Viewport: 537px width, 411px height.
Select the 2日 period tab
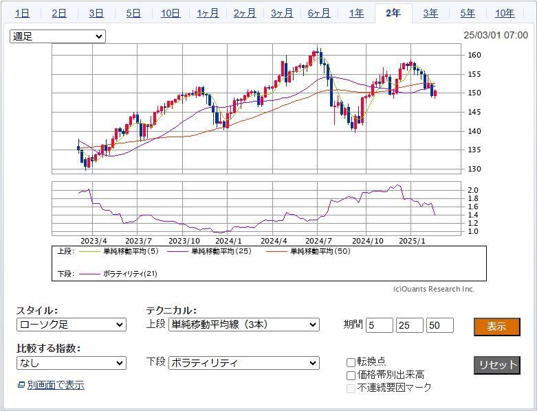click(59, 13)
